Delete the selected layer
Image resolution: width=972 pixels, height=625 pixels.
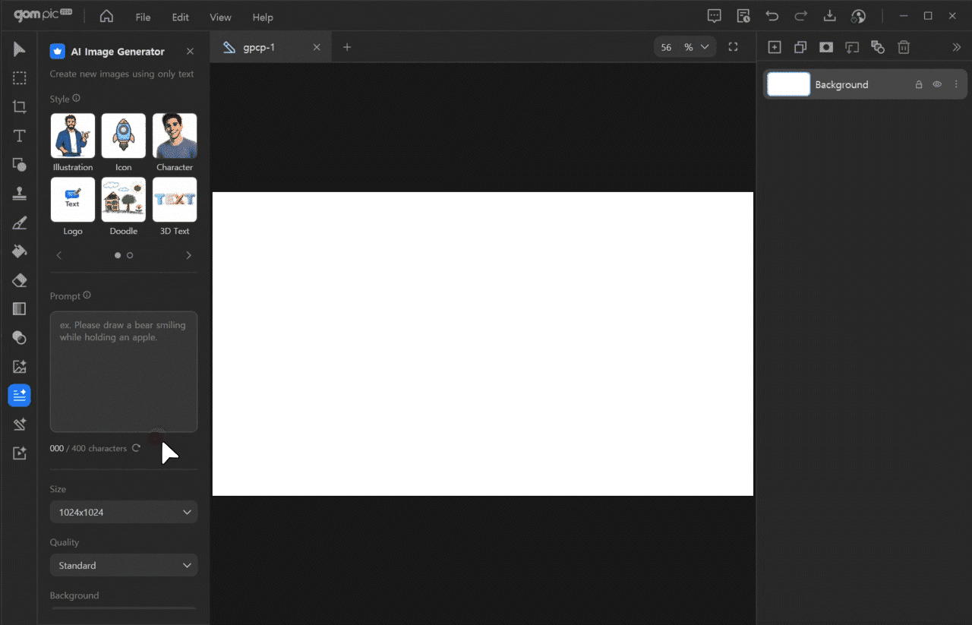pyautogui.click(x=904, y=47)
